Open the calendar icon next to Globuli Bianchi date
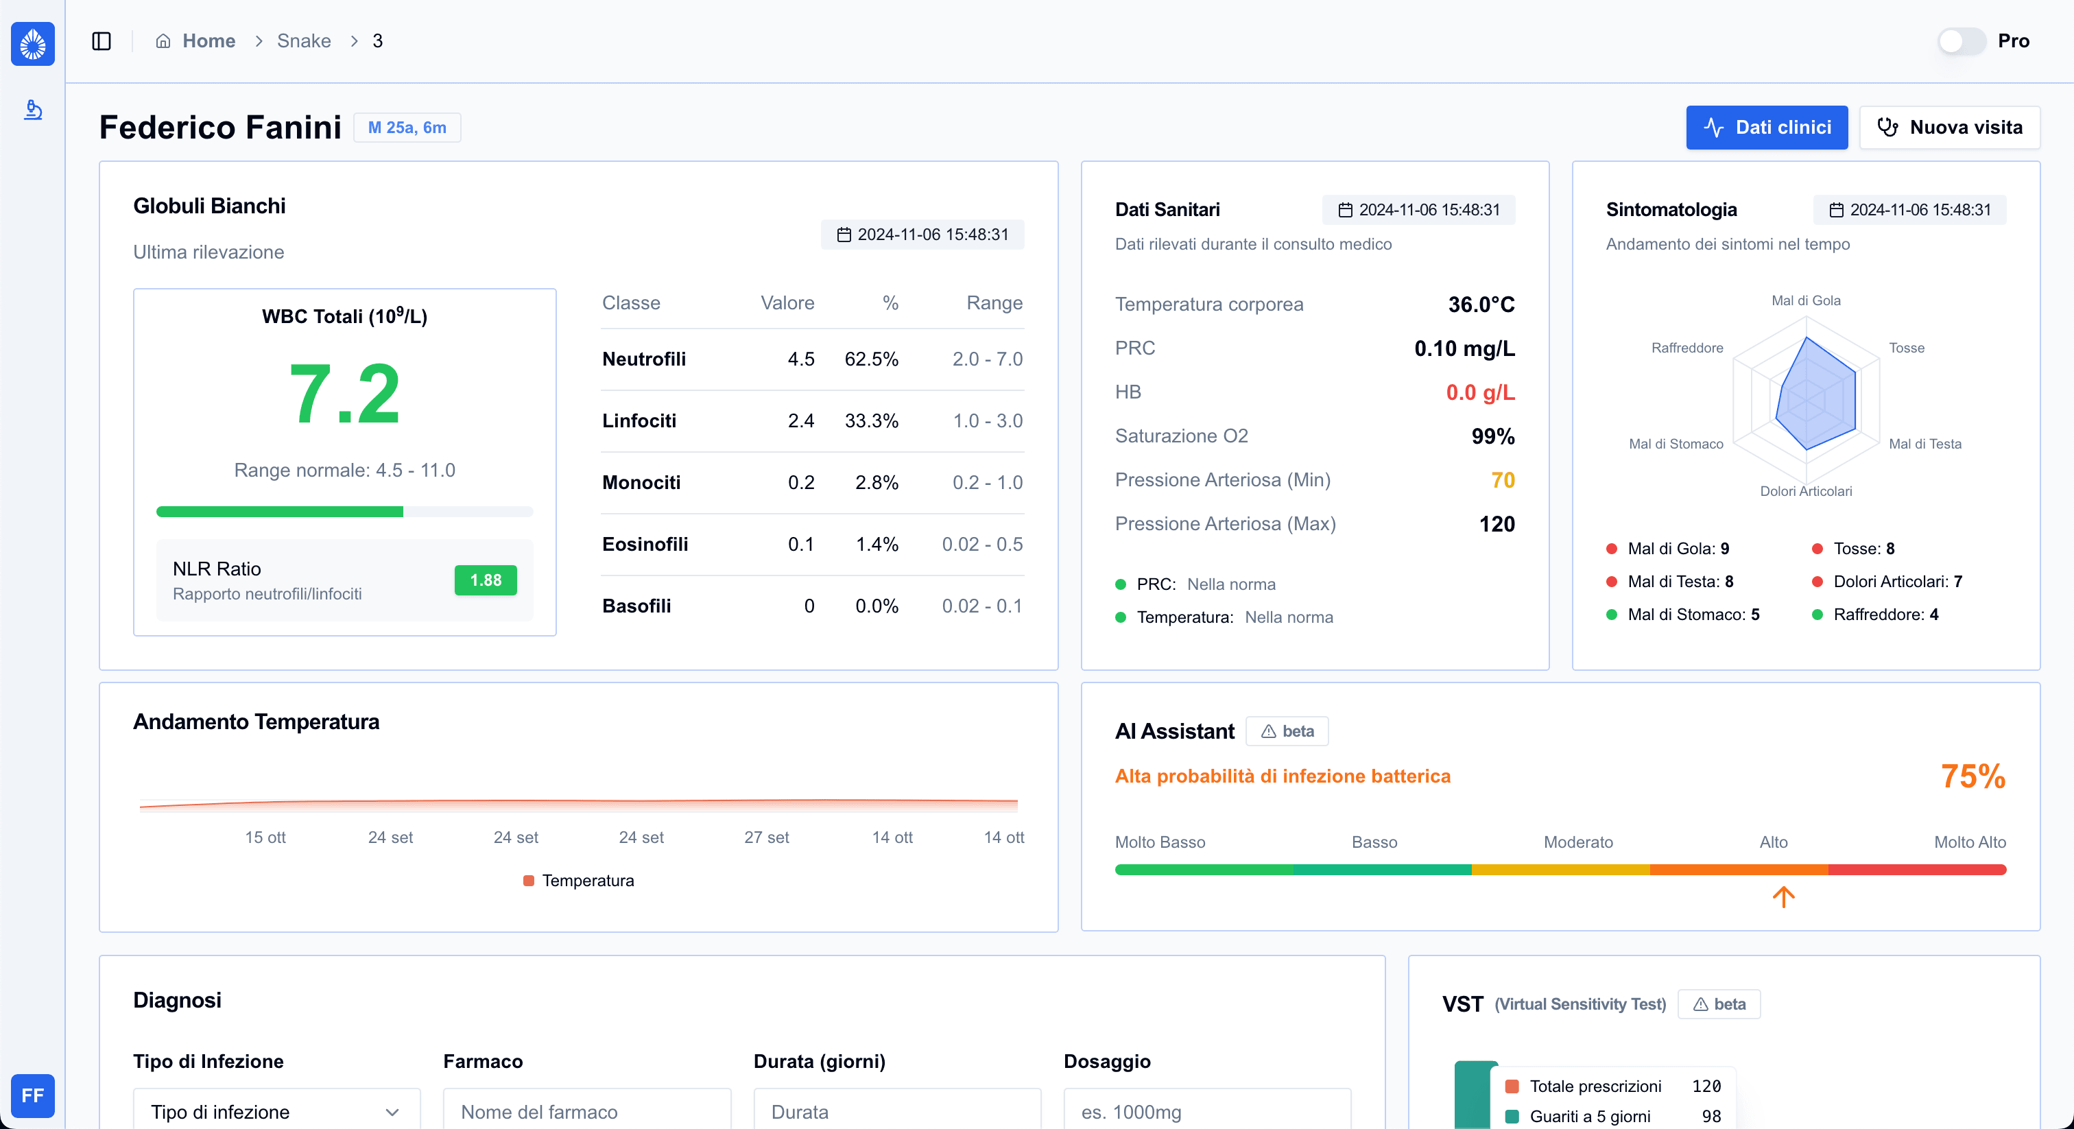Viewport: 2074px width, 1129px height. coord(844,235)
